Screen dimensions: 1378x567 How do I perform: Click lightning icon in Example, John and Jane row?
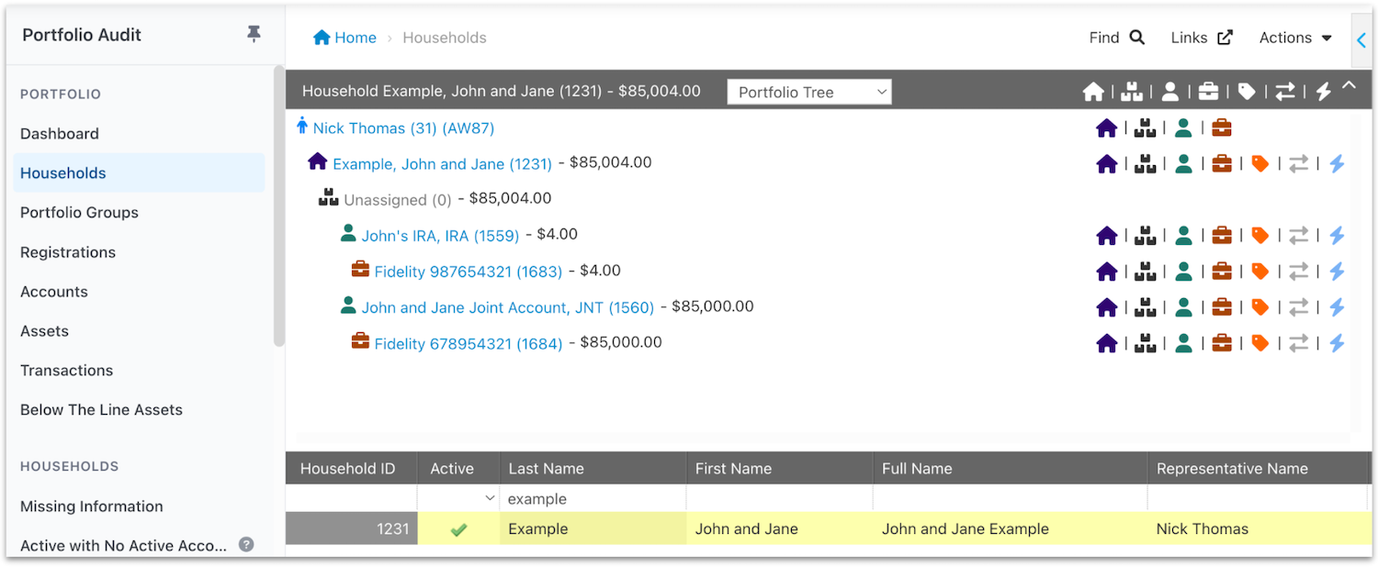coord(1338,163)
